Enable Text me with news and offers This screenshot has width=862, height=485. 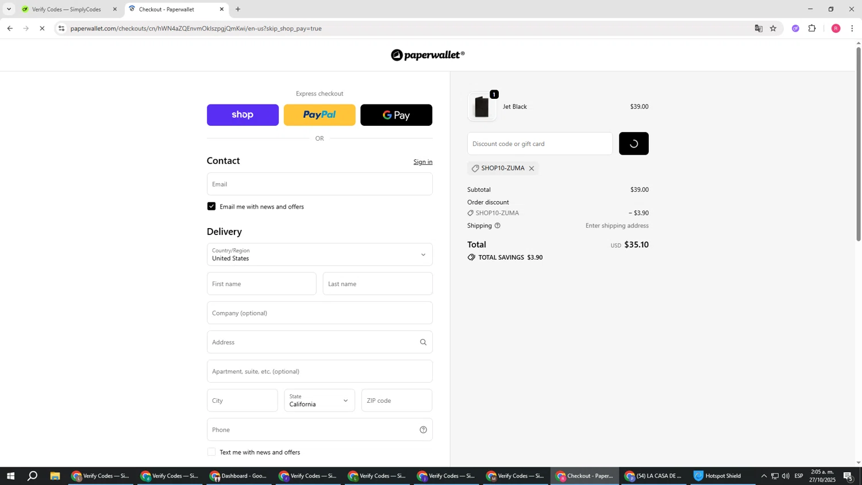(211, 452)
